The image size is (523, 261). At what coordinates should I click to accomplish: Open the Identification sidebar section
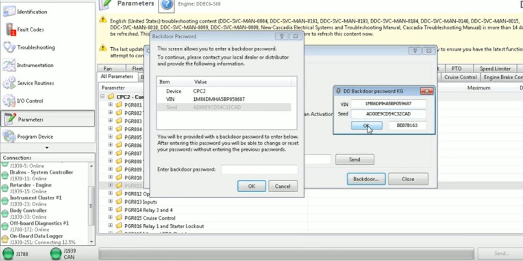(47, 12)
